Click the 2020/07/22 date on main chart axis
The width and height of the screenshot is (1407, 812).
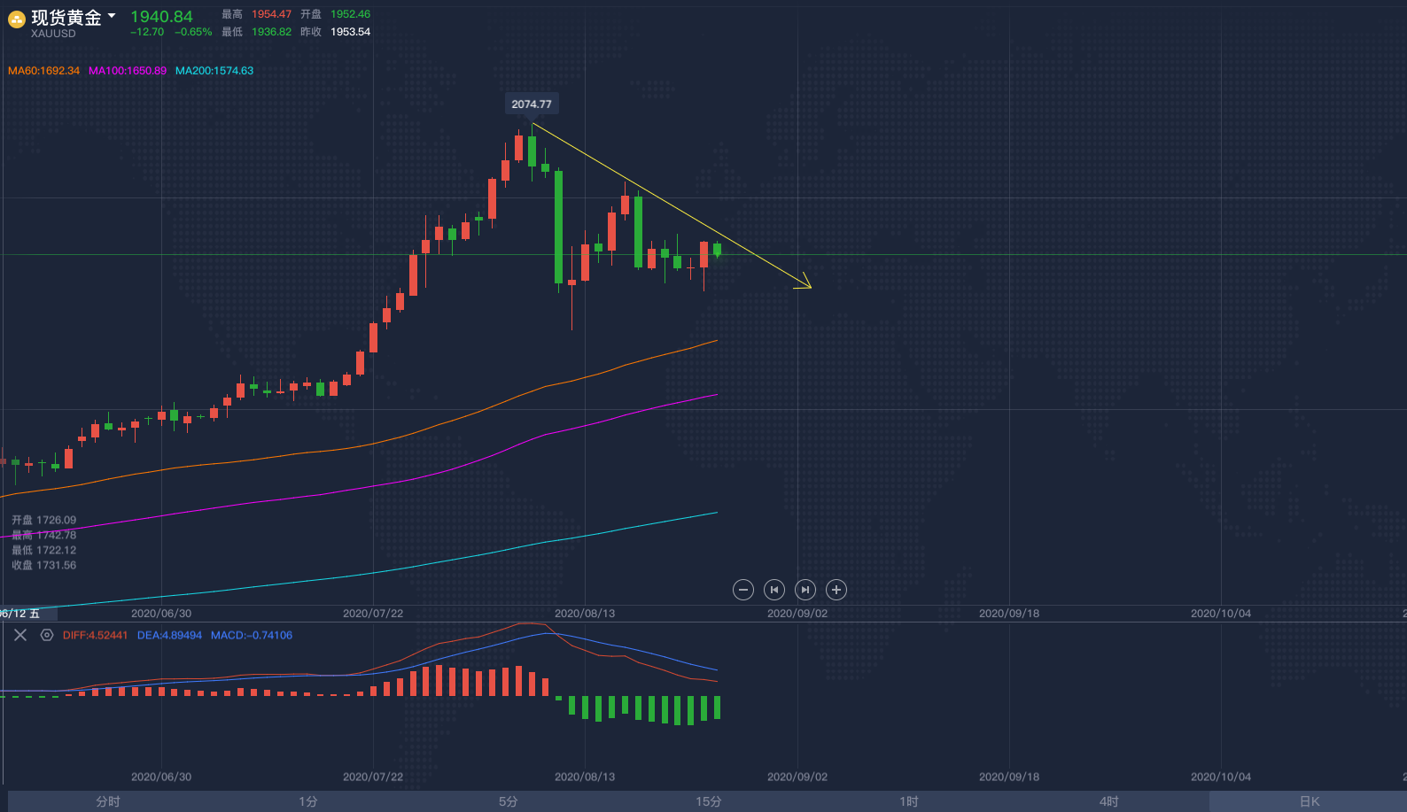[x=373, y=613]
